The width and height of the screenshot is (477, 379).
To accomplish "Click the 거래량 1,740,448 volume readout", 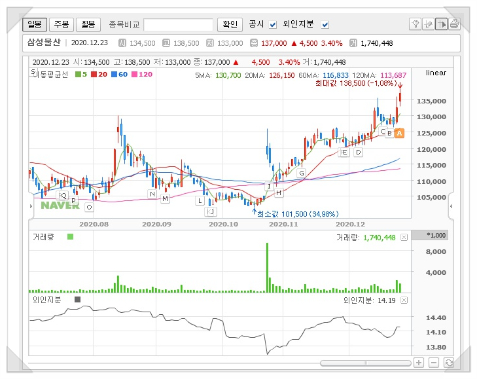I will [366, 238].
